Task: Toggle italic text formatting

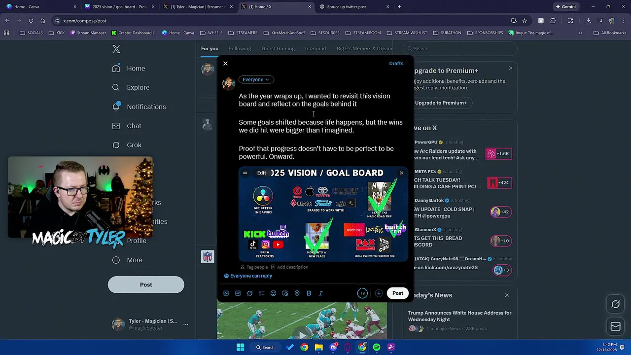Action: click(x=321, y=293)
